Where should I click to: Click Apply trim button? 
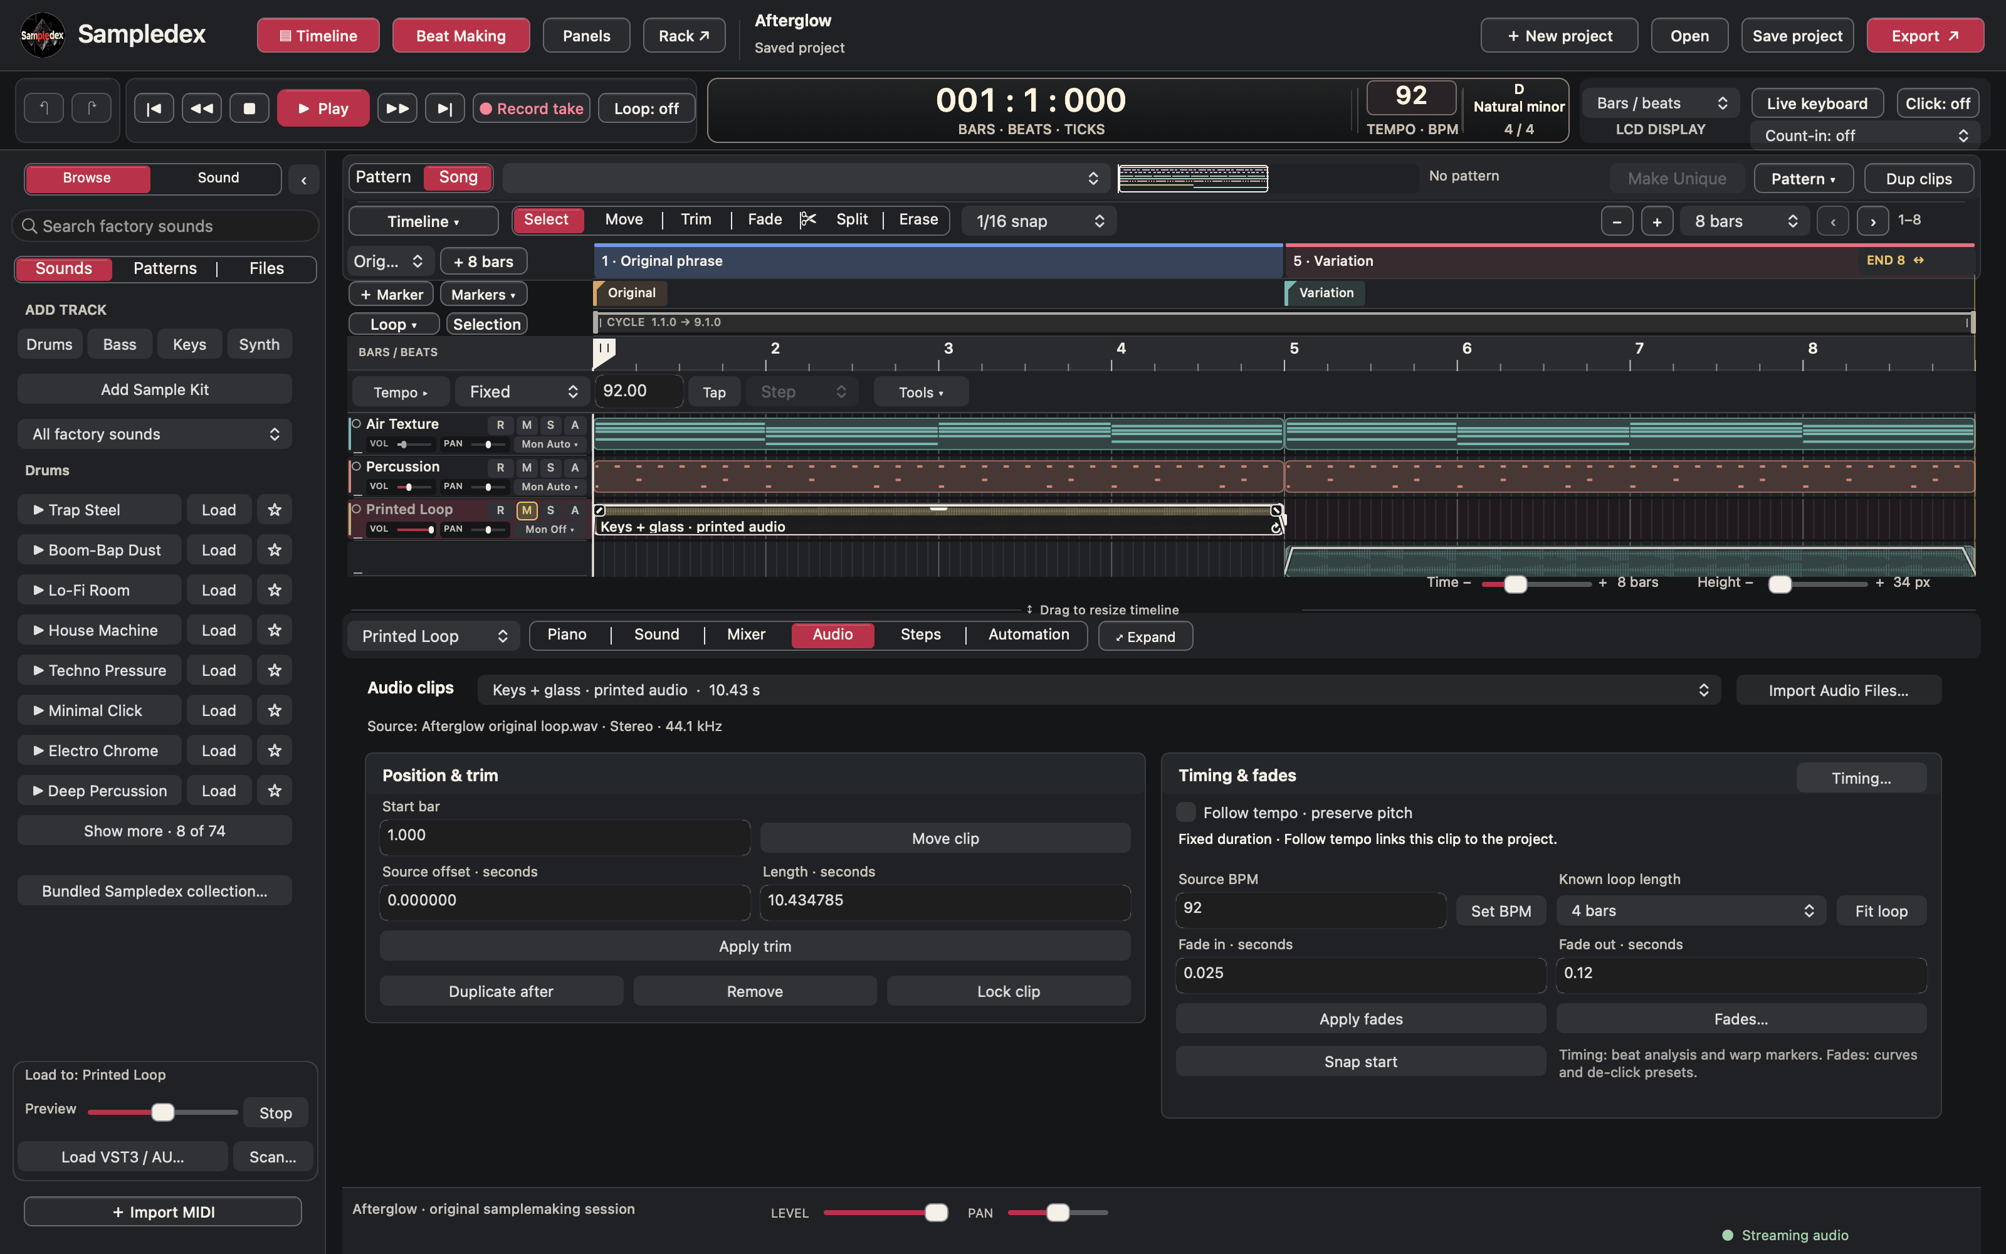pyautogui.click(x=754, y=946)
